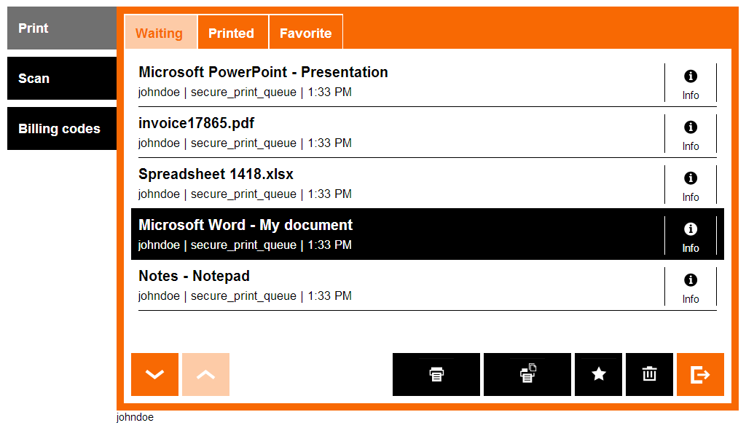This screenshot has width=746, height=436.
Task: Click the print all jobs icon
Action: click(527, 374)
